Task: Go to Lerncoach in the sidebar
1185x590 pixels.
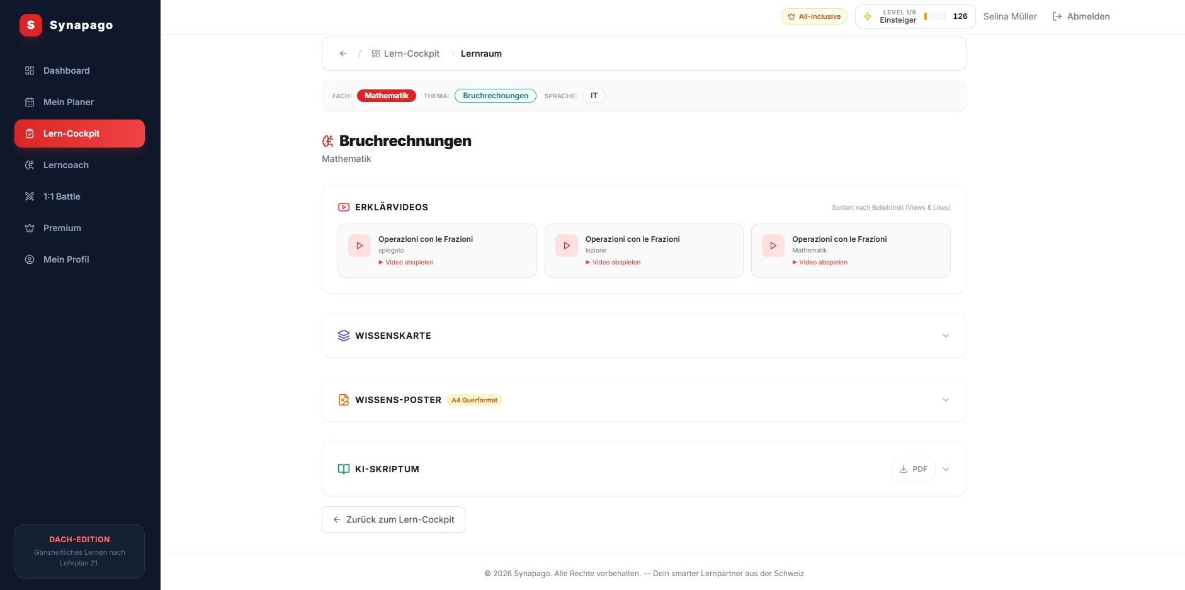Action: click(x=79, y=165)
